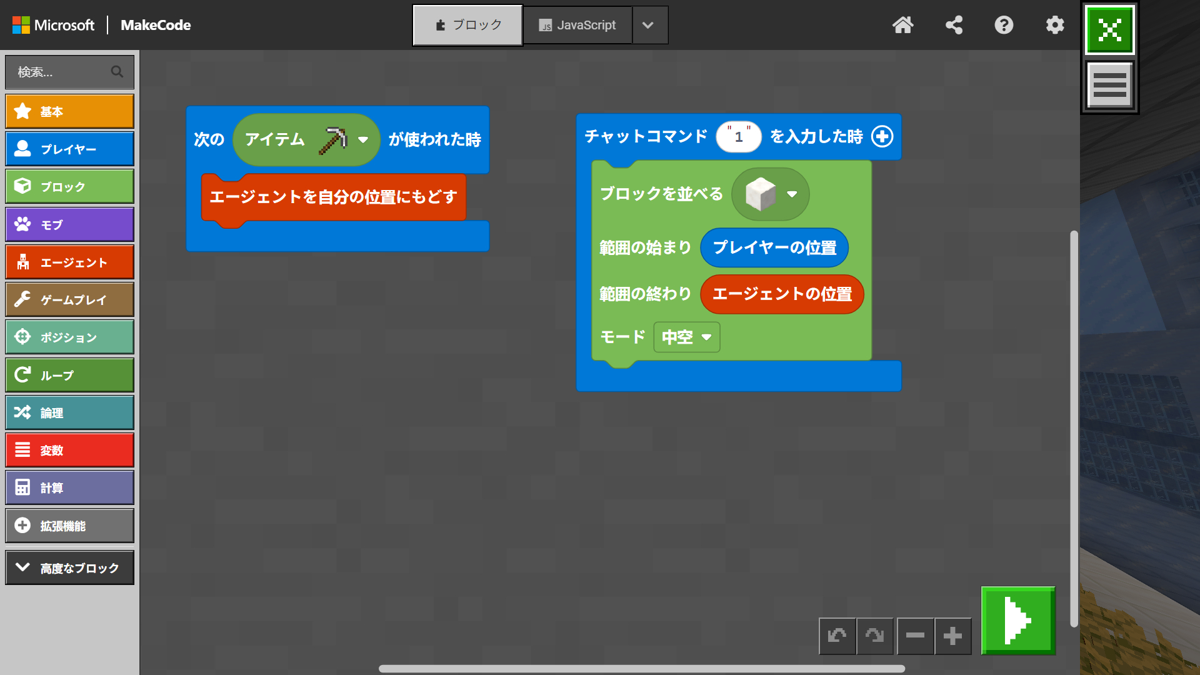This screenshot has width=1200, height=675.
Task: Select the が使われた時 event block text
Action: [x=435, y=139]
